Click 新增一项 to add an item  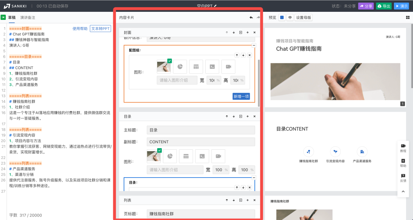coord(241,96)
